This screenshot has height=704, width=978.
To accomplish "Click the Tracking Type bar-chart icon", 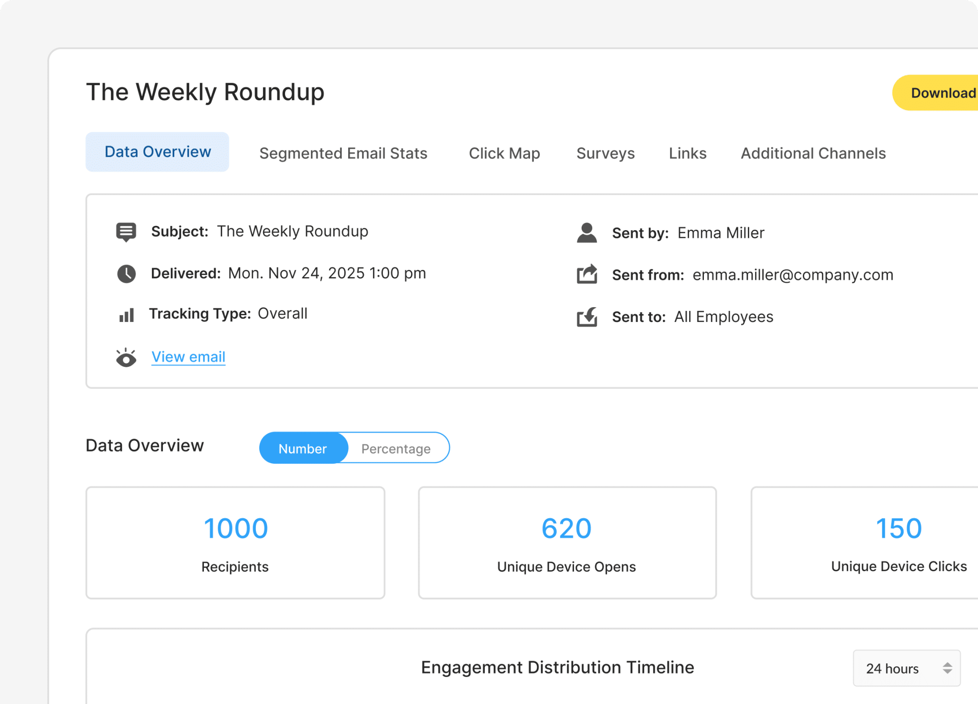I will click(x=126, y=315).
